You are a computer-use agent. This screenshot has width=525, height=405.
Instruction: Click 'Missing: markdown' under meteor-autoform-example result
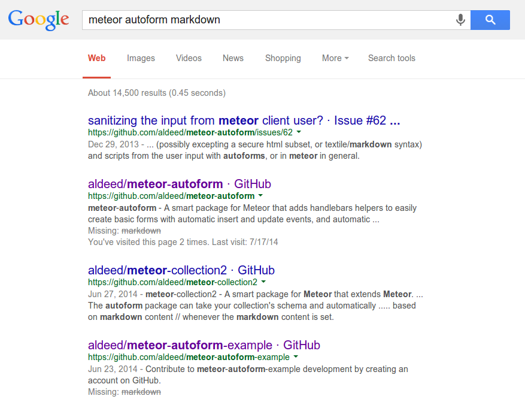coord(125,392)
